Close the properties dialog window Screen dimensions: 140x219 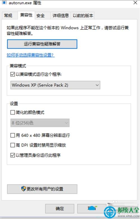tap(135, 3)
